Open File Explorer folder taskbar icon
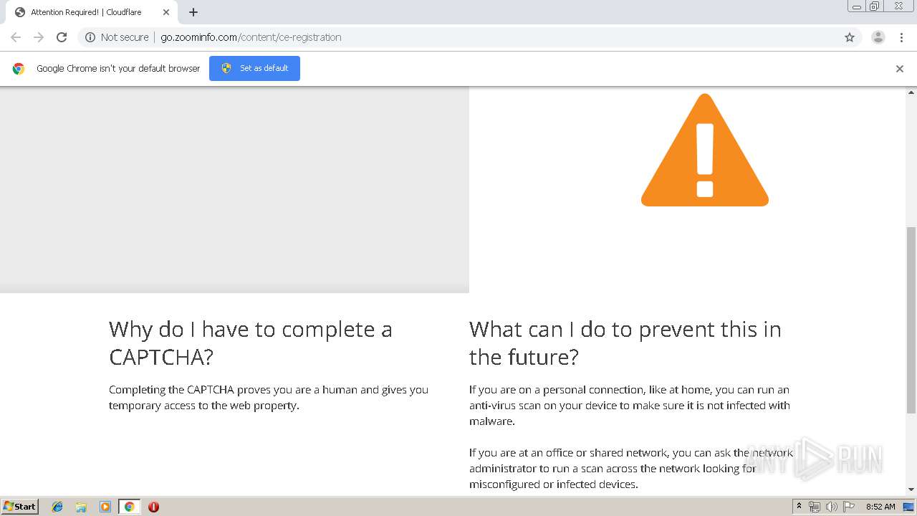917x516 pixels. tap(81, 507)
